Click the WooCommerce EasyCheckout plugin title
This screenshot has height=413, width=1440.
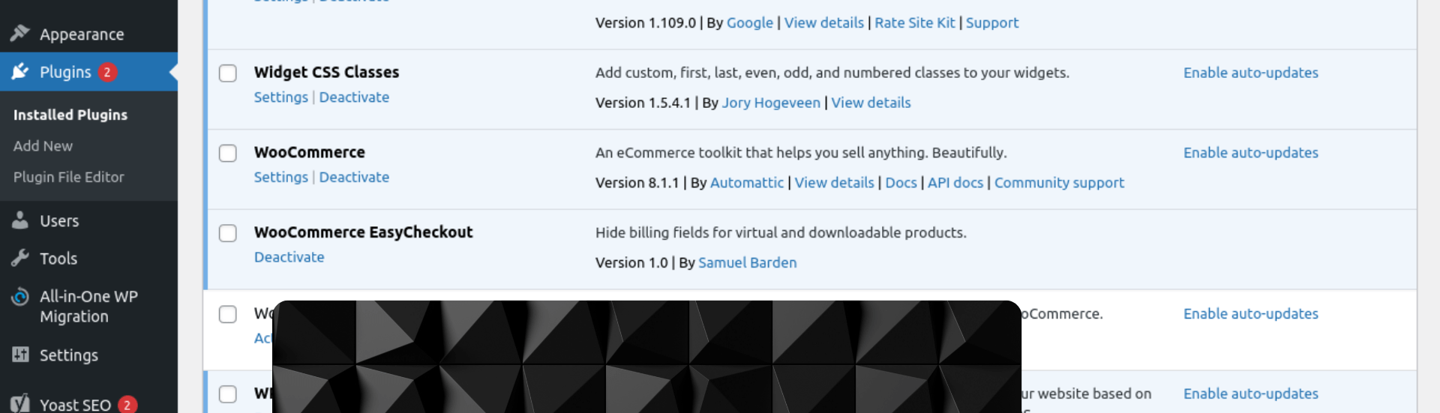[x=364, y=233]
